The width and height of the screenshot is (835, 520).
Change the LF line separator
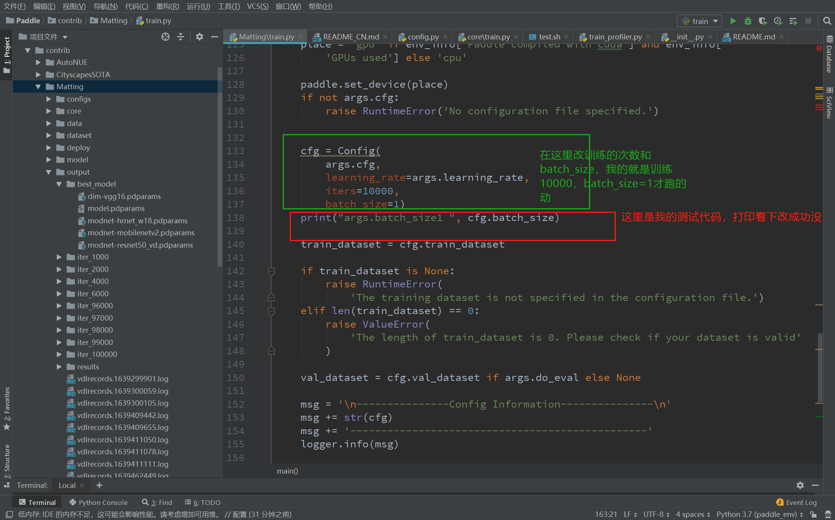[x=630, y=514]
